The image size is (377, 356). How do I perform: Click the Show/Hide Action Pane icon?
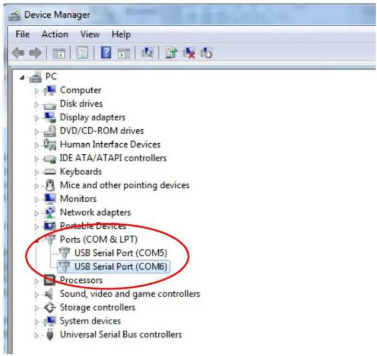pos(124,53)
